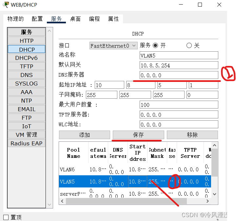The height and width of the screenshot is (221, 236).
Task: Edit the TFTP服务器 address field
Action: point(179,115)
